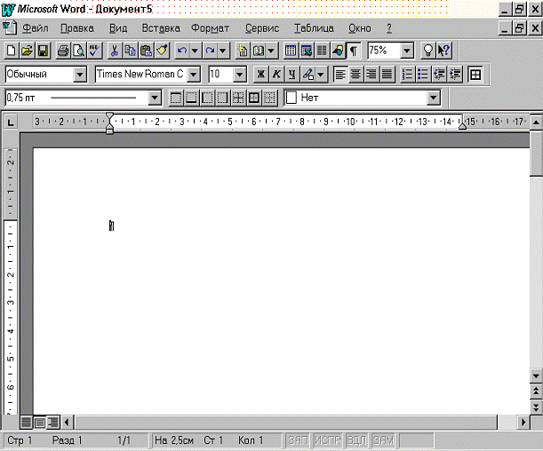Expand the 75% zoom dropdown
543x451 pixels.
(x=407, y=51)
